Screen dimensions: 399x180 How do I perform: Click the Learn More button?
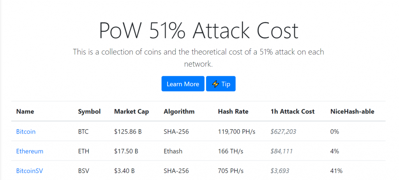click(x=183, y=84)
